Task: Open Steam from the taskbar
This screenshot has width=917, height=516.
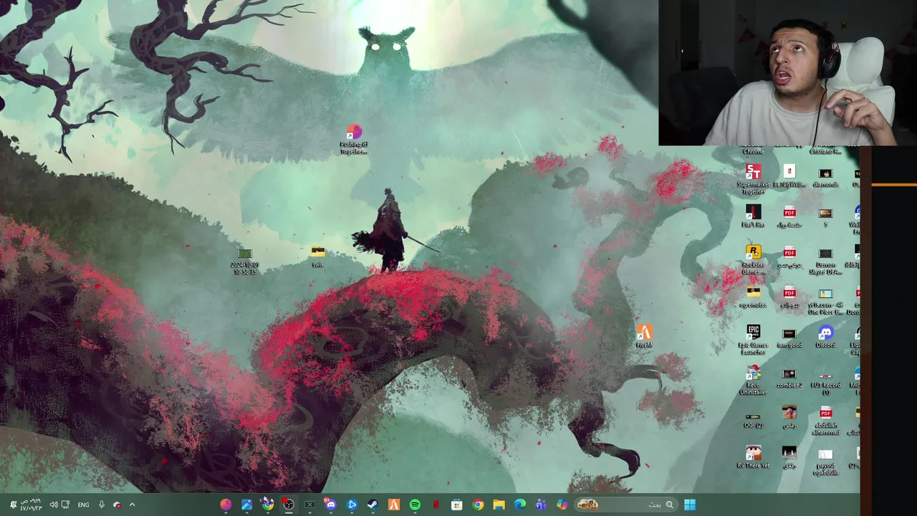Action: pyautogui.click(x=373, y=505)
